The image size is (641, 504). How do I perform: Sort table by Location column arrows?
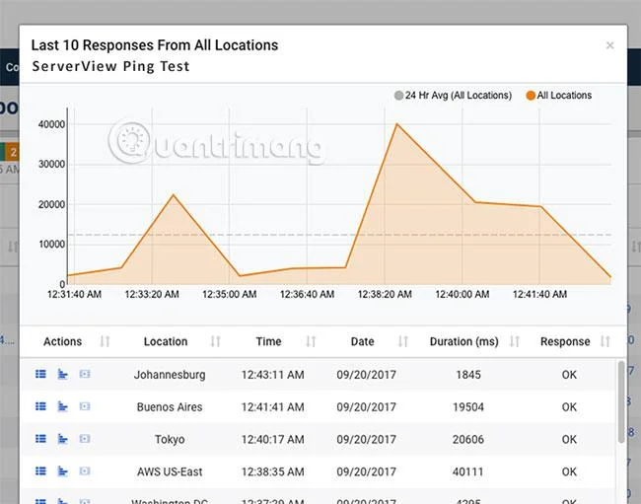(215, 341)
